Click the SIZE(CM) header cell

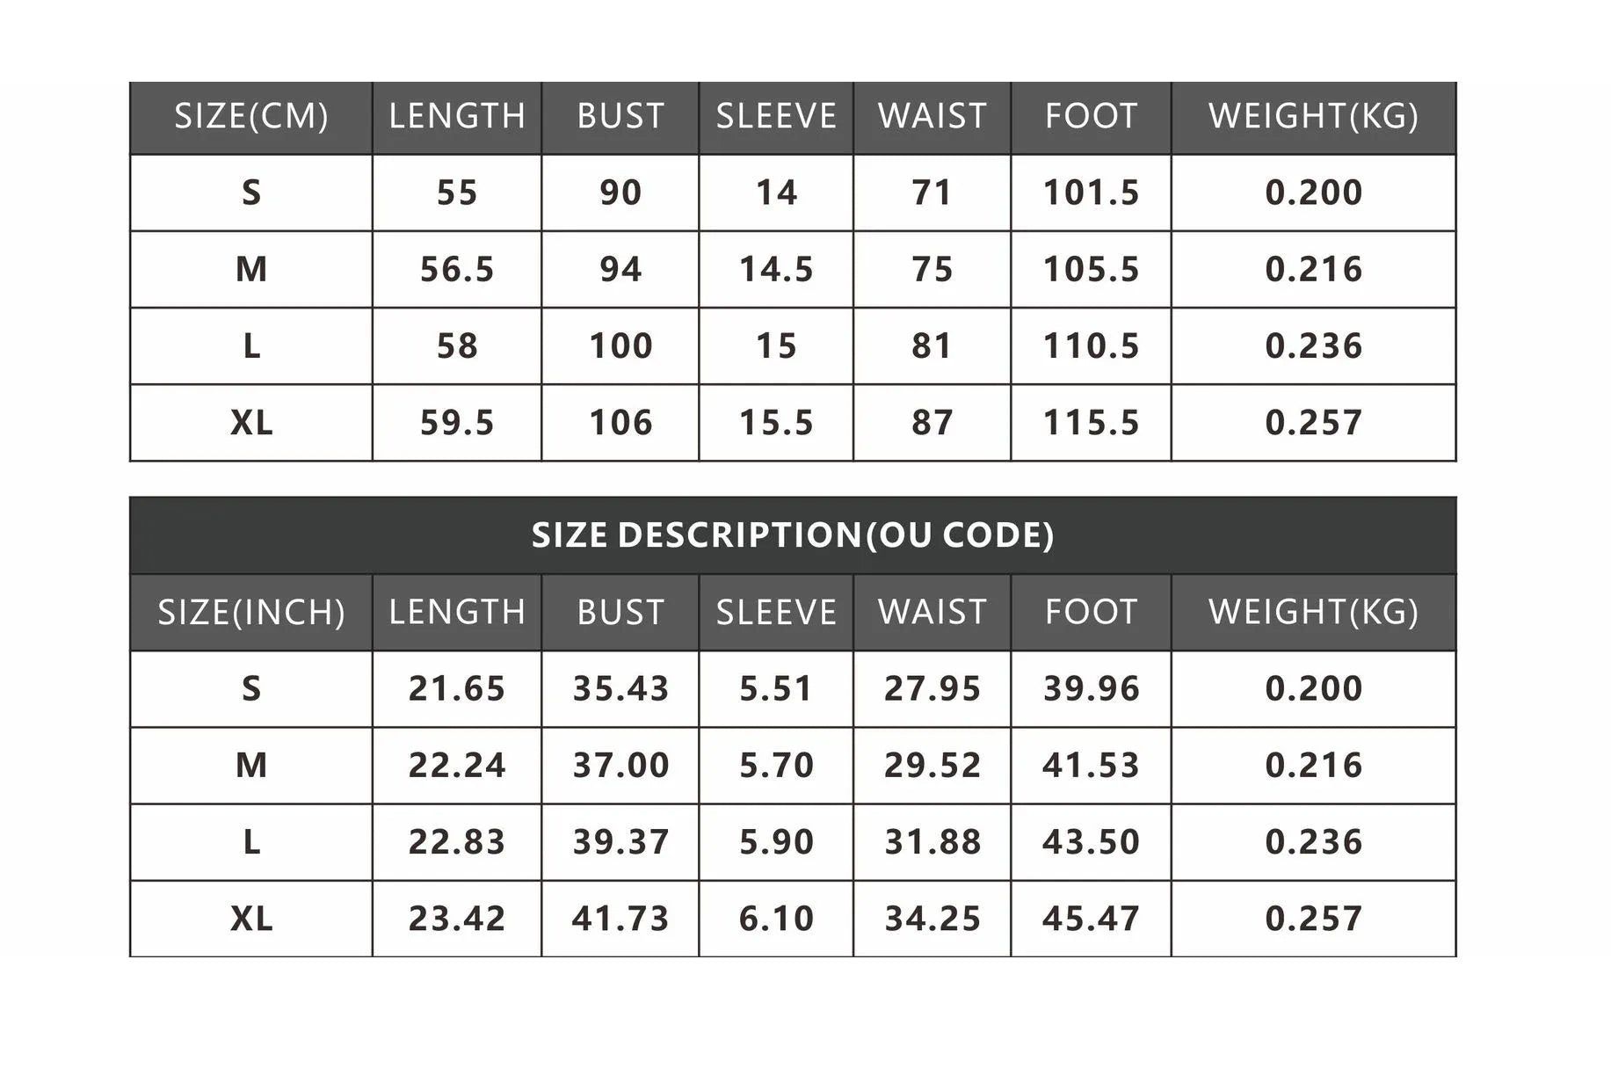point(251,117)
